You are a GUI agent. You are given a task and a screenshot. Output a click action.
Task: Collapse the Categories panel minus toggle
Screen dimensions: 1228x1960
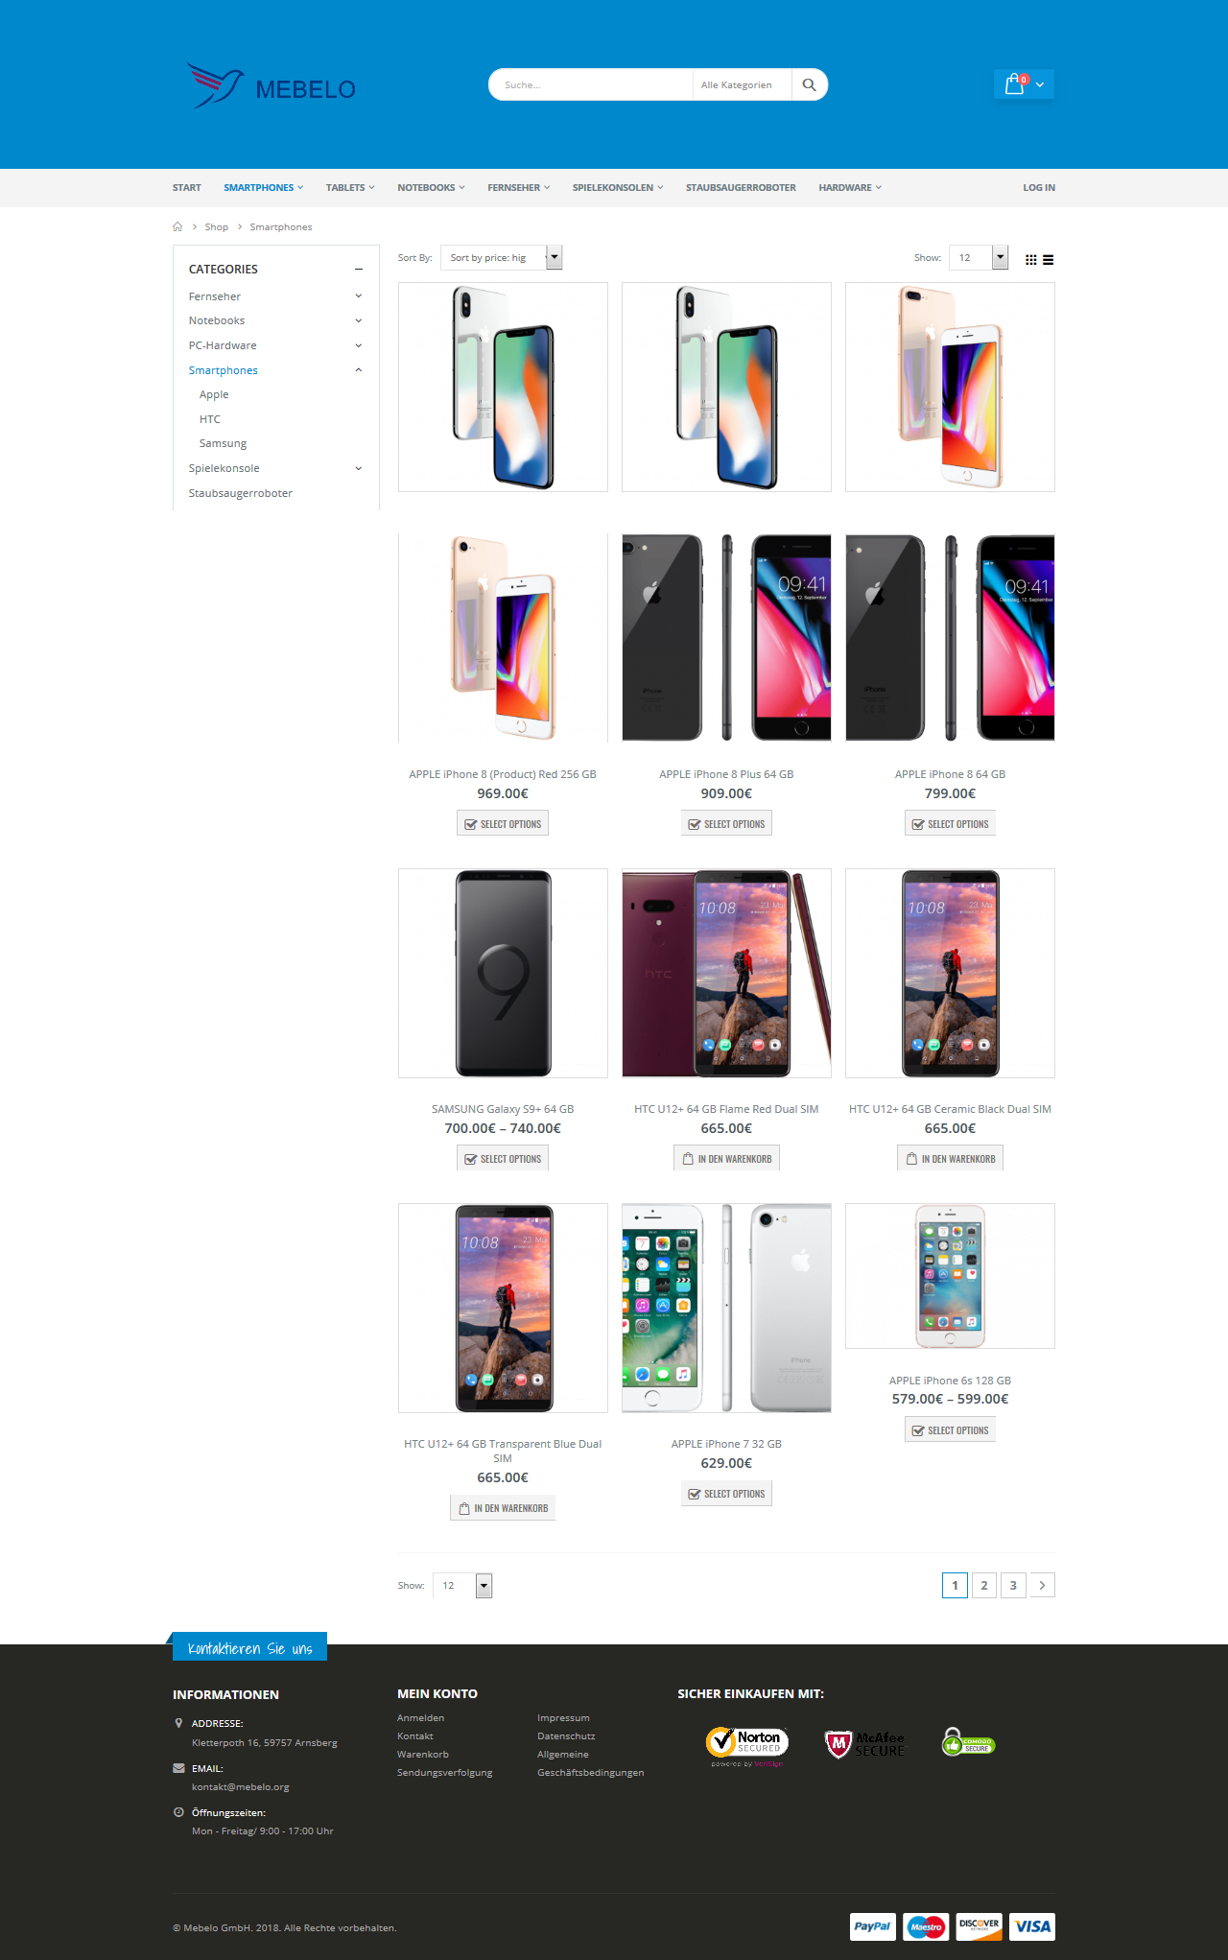point(359,270)
